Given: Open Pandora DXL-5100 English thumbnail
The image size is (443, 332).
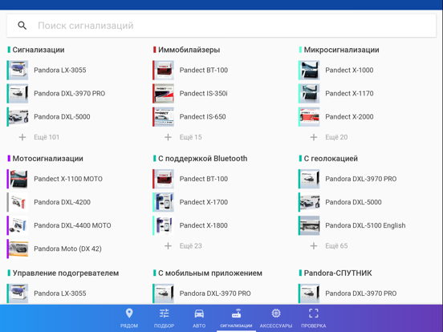Looking at the screenshot, I should pos(309,225).
